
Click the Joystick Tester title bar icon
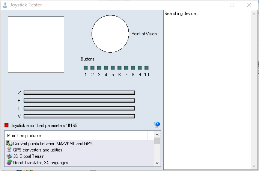click(x=5, y=5)
